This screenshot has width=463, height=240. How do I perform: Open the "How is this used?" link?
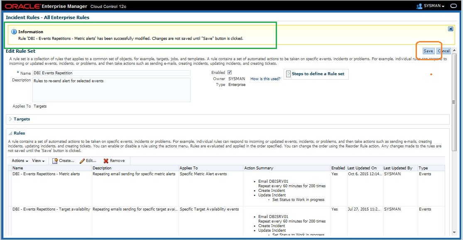(265, 79)
